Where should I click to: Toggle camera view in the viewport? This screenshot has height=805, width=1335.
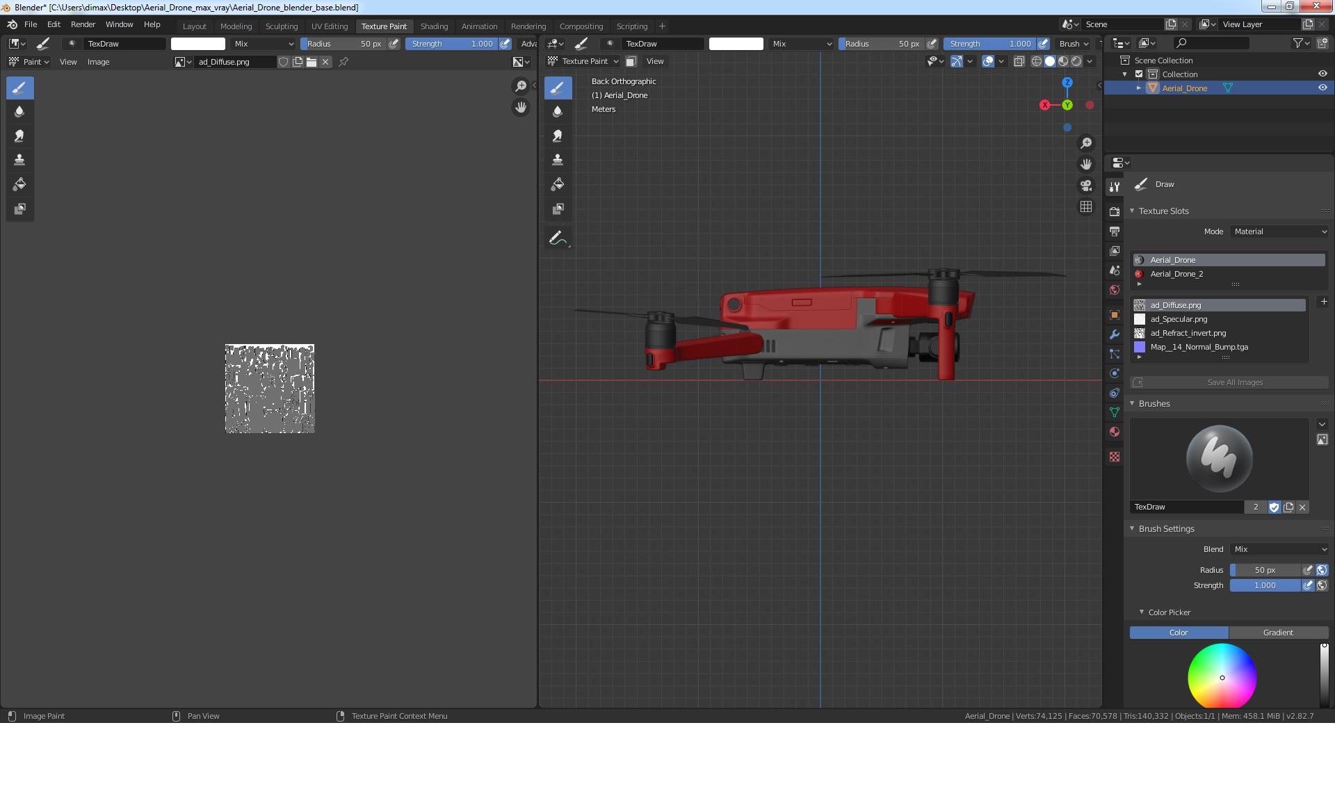[1085, 186]
